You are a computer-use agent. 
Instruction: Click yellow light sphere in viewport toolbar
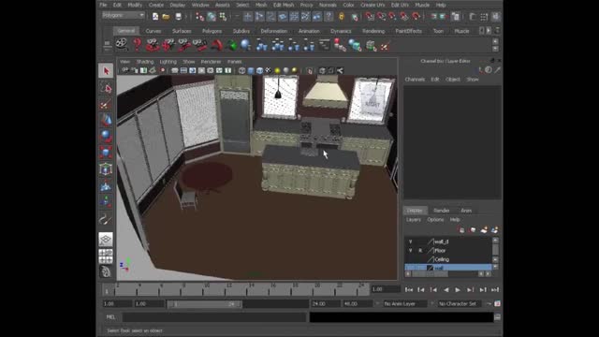(x=277, y=71)
